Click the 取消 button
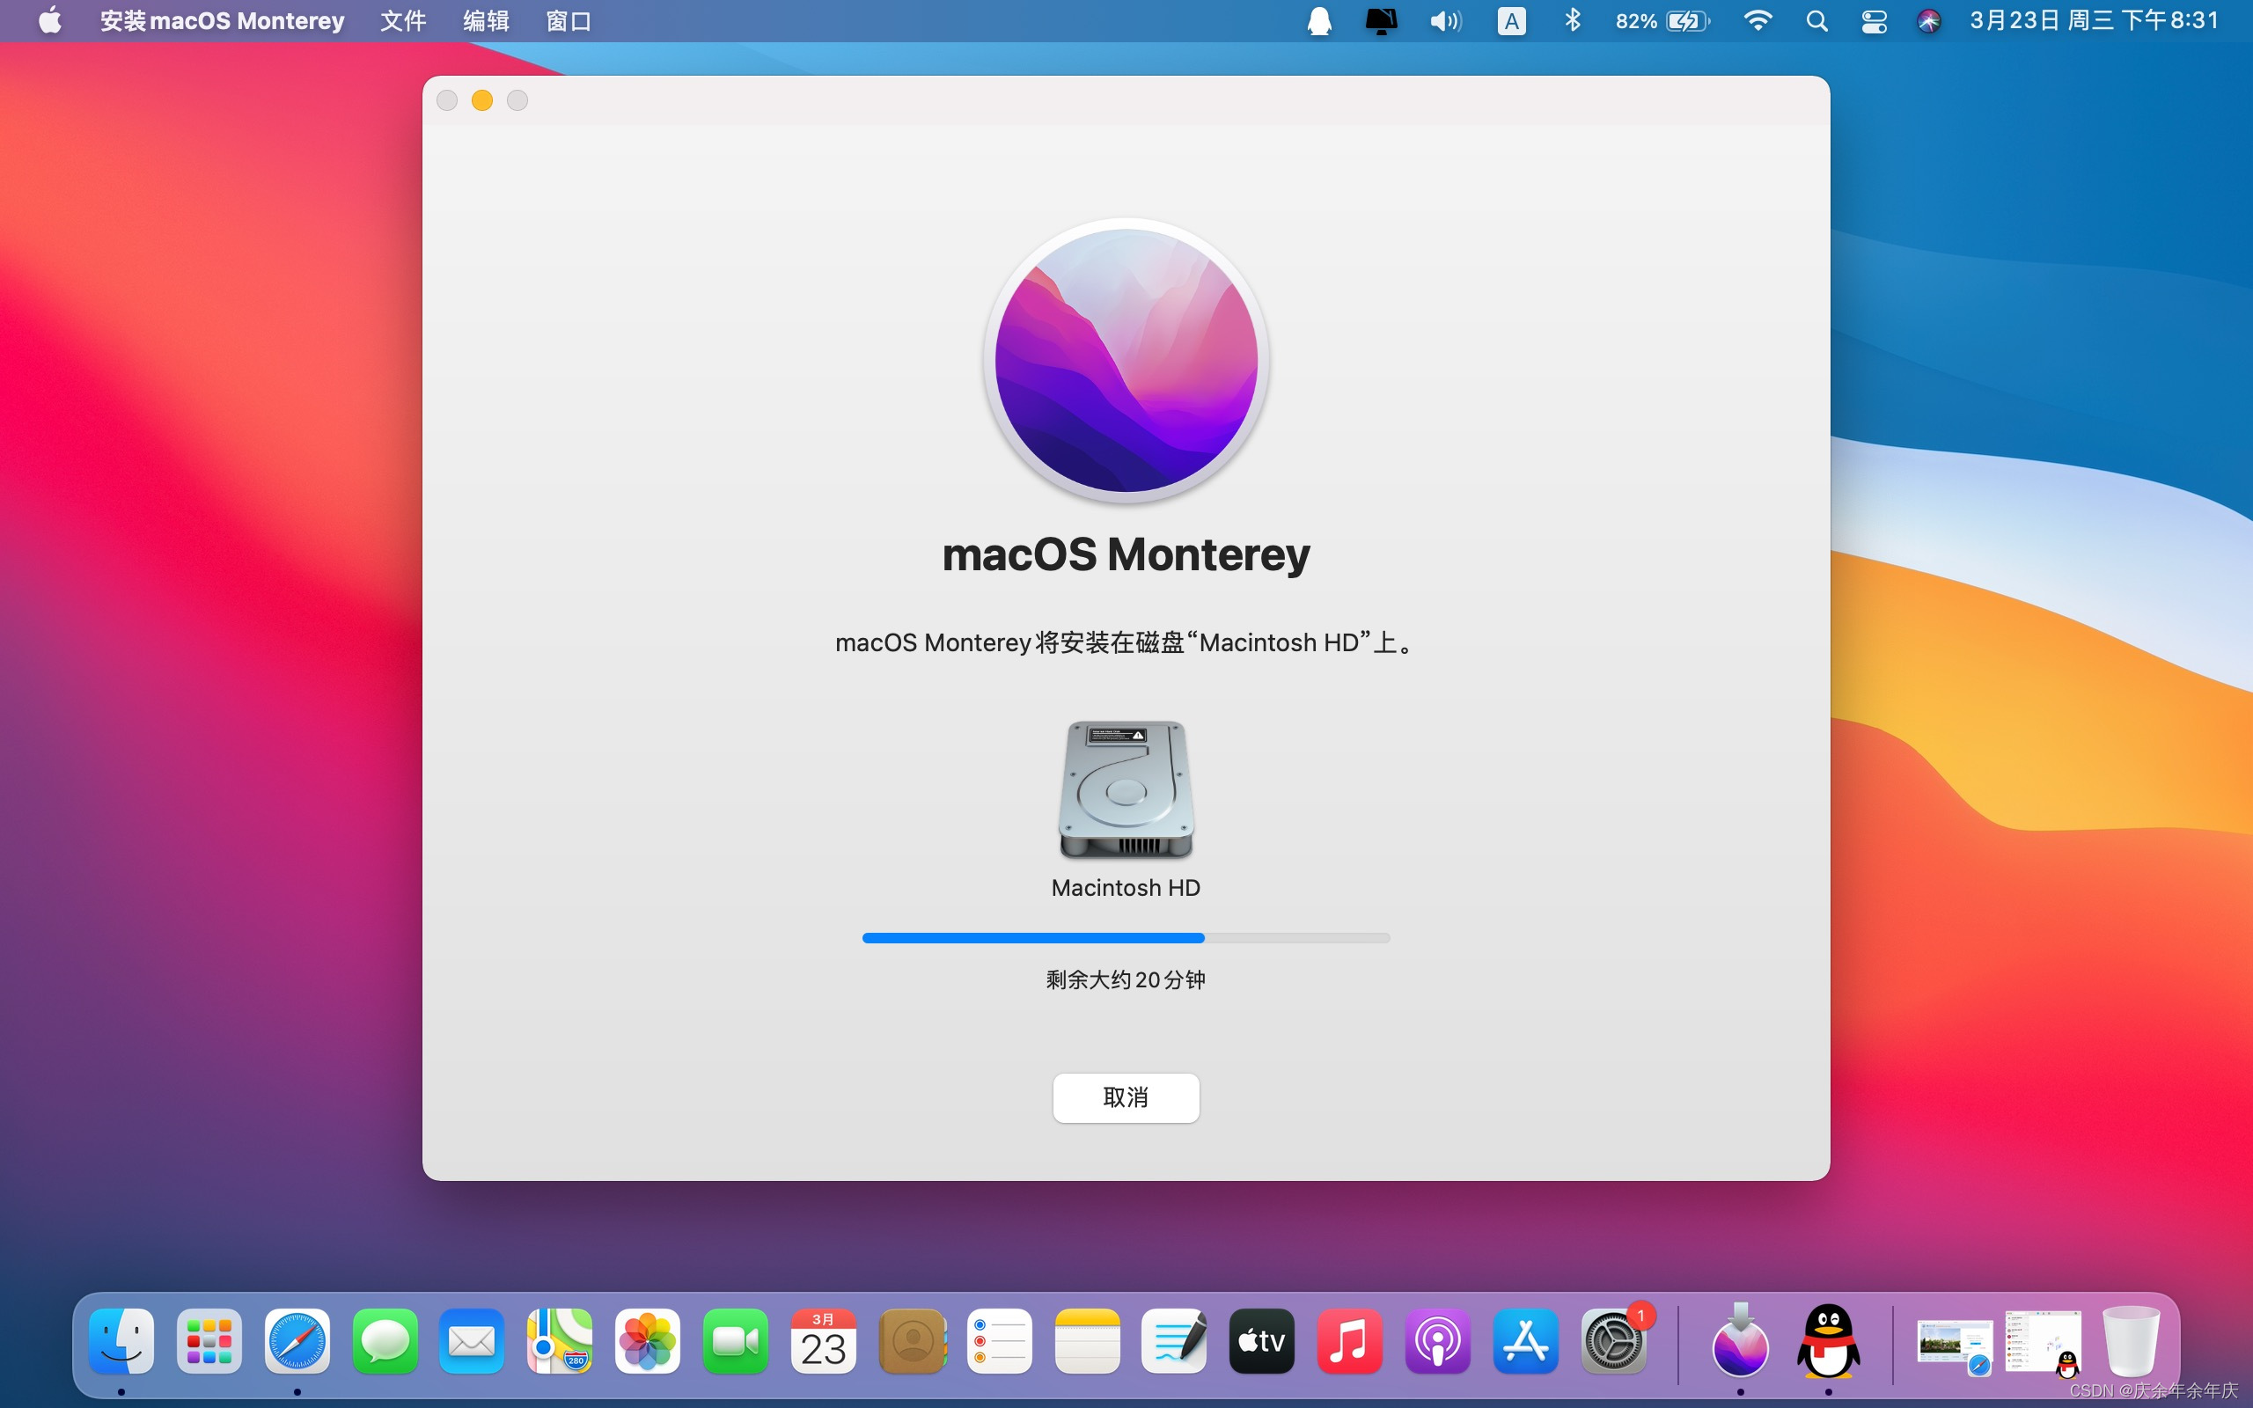Viewport: 2253px width, 1408px height. click(x=1126, y=1097)
